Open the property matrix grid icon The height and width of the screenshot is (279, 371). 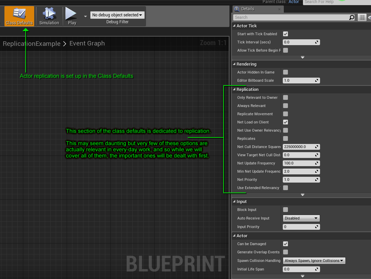coord(362,17)
